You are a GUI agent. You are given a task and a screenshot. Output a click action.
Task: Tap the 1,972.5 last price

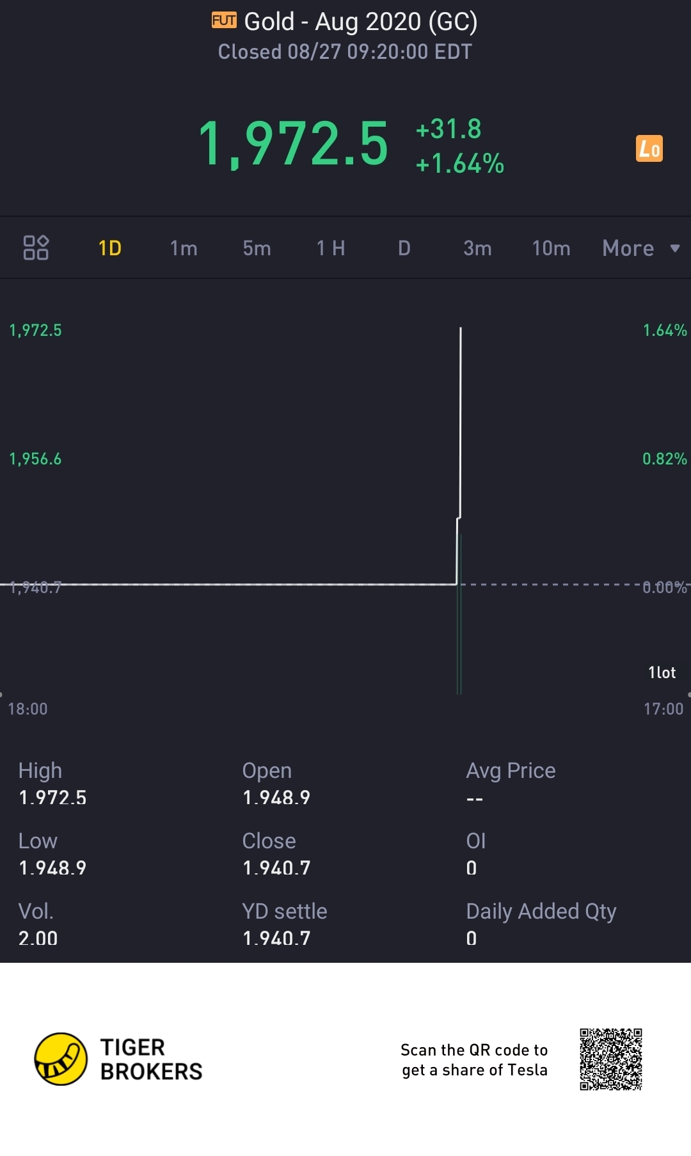coord(294,144)
